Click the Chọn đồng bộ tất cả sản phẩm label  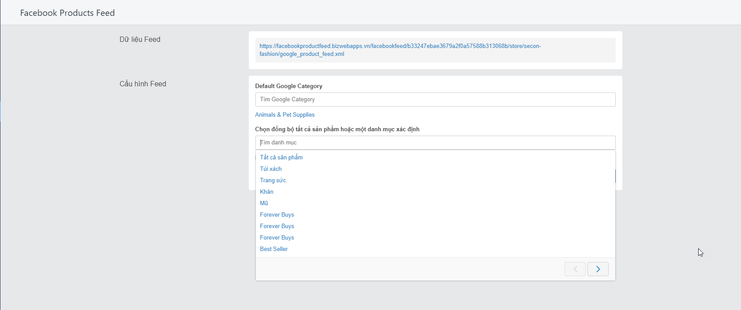pos(337,129)
